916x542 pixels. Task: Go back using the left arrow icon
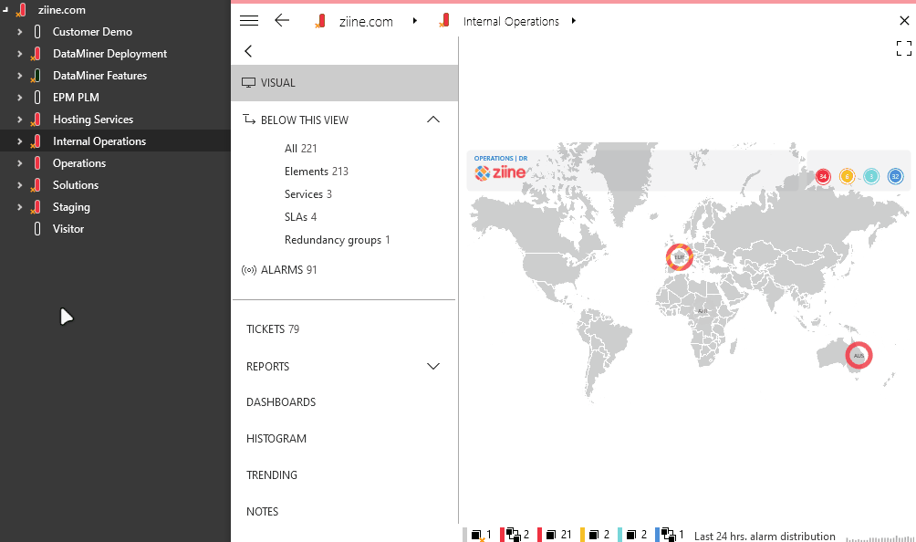tap(282, 21)
